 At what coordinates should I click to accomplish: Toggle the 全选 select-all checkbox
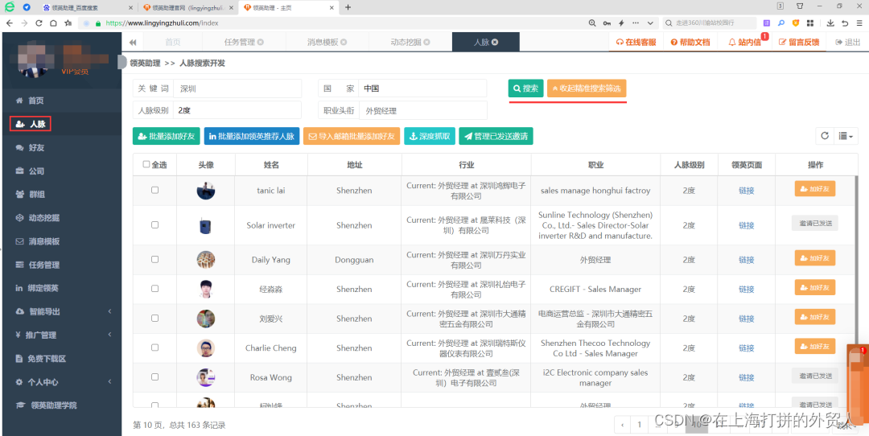click(146, 165)
